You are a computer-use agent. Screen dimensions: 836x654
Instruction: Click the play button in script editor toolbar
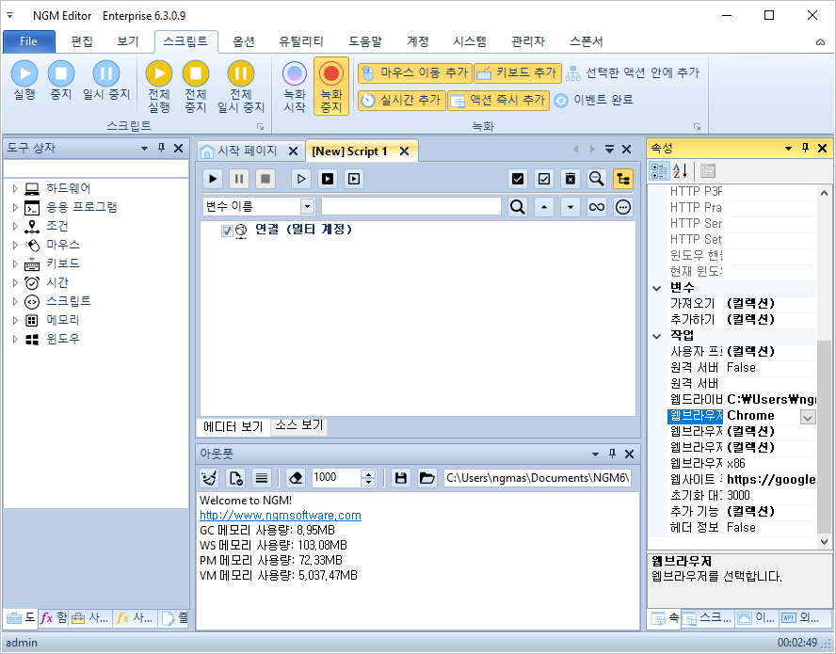tap(213, 179)
